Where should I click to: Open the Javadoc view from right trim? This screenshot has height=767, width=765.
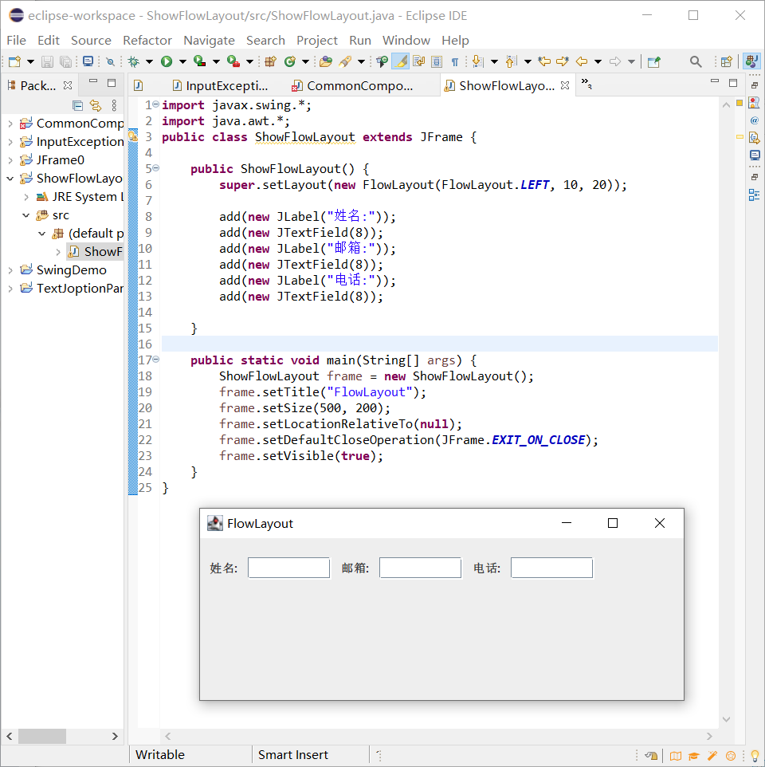click(754, 120)
